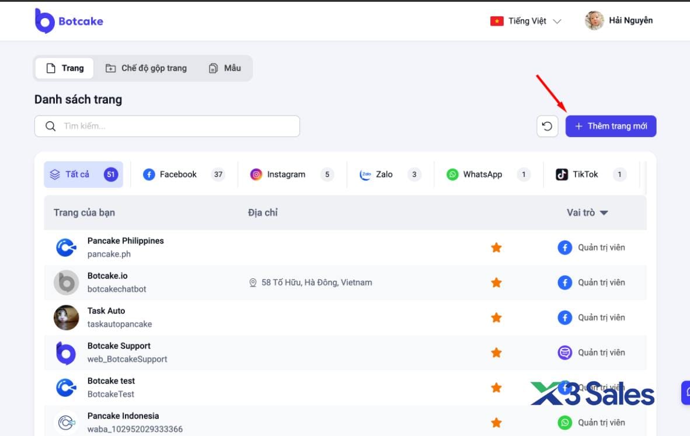Click Botcake Support page avatar
Screen dimensions: 690x436
tap(66, 353)
